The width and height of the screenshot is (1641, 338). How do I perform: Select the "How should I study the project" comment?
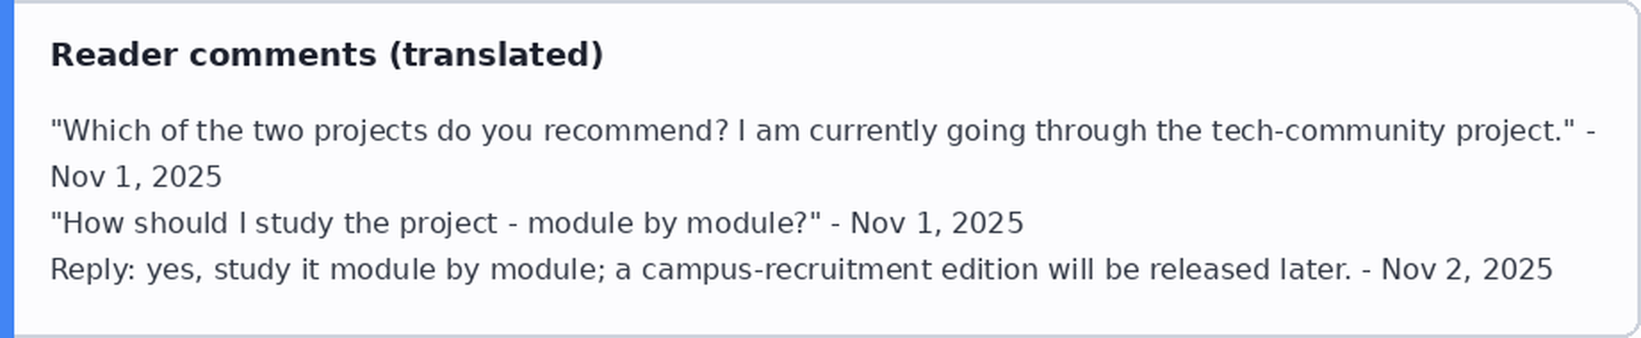(x=537, y=223)
